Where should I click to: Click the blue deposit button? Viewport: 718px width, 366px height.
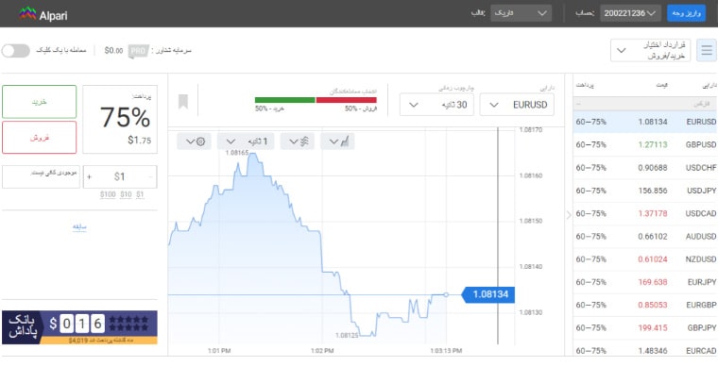click(687, 13)
